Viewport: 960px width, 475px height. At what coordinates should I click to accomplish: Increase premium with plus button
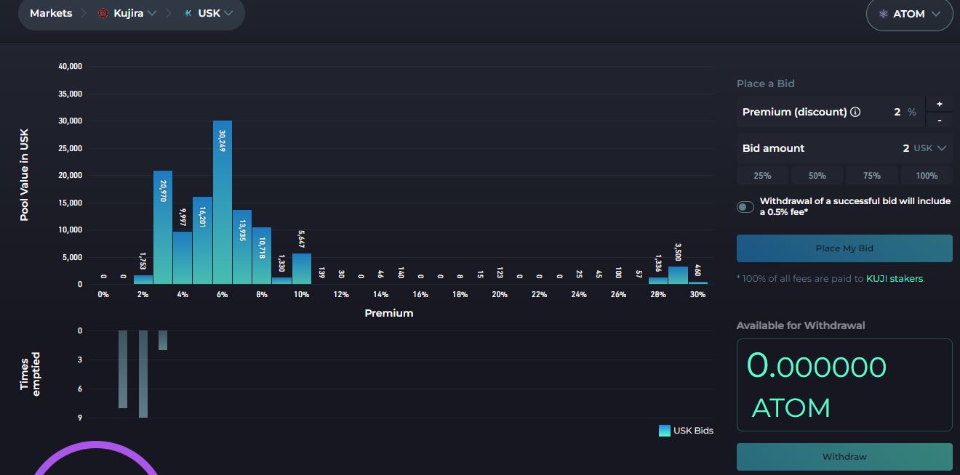939,105
